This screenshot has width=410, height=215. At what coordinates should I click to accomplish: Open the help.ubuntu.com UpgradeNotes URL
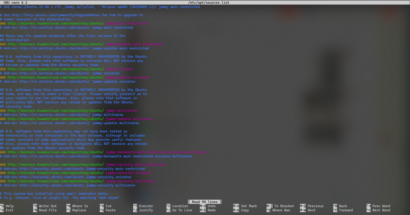pyautogui.click(x=56, y=15)
